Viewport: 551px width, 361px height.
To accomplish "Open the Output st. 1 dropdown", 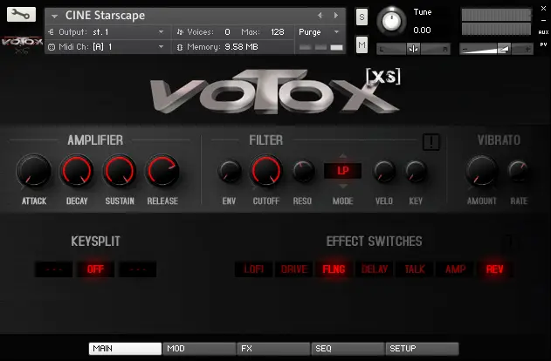I will pos(161,32).
